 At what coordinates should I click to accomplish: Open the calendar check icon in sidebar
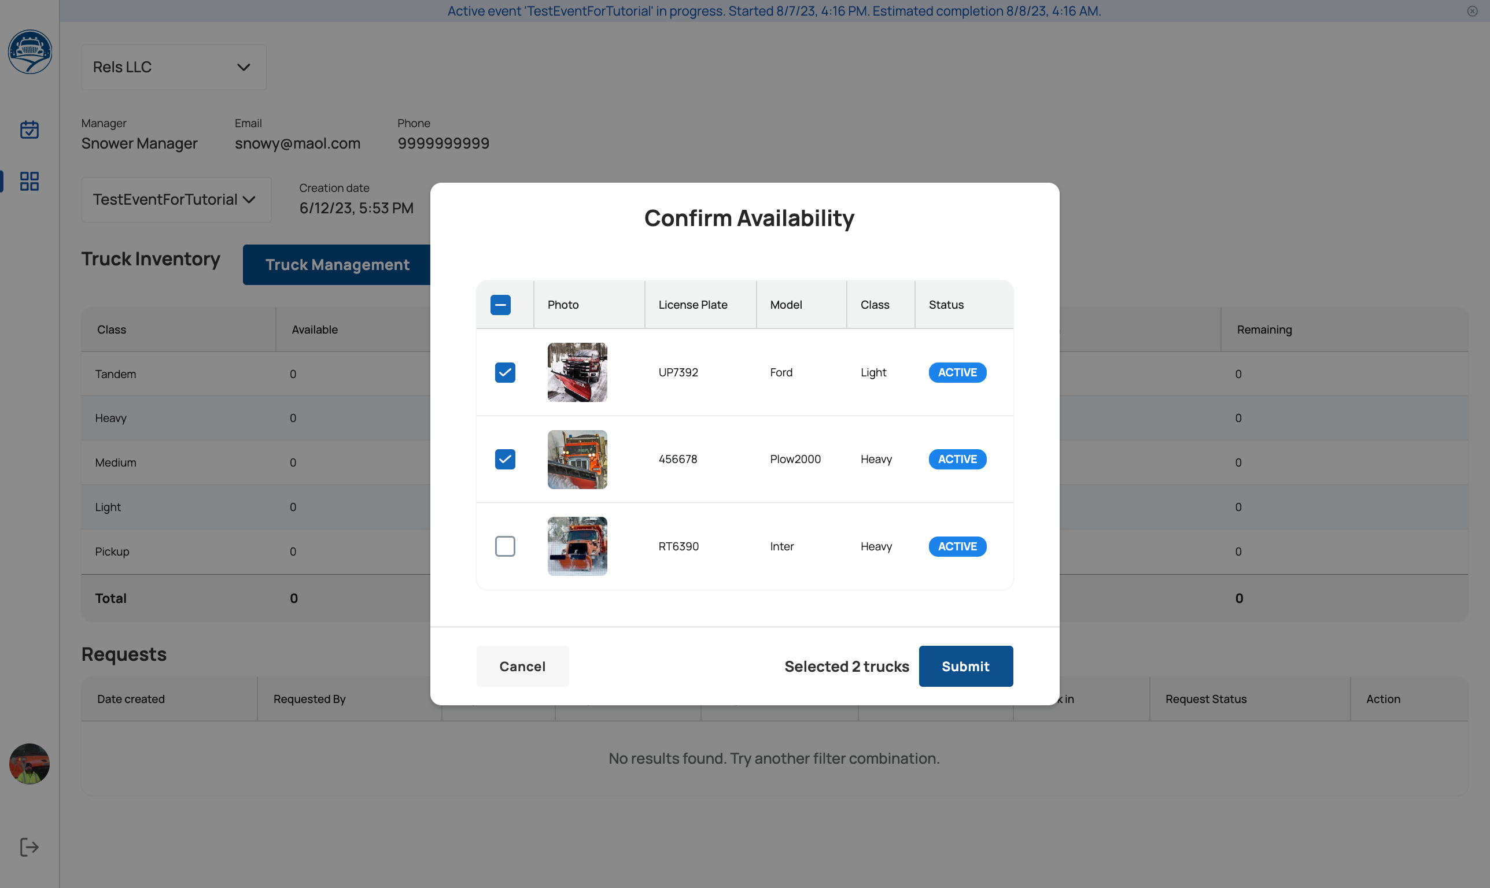point(29,129)
